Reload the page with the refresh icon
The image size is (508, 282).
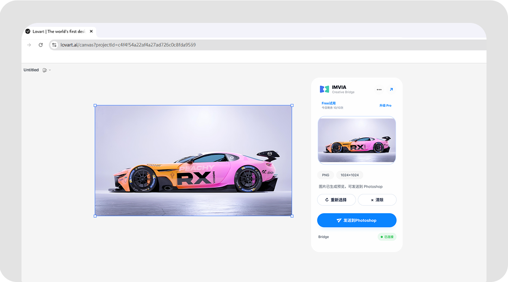pyautogui.click(x=41, y=45)
